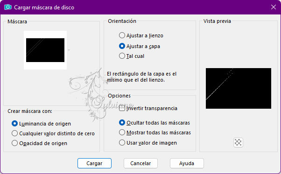This screenshot has width=281, height=174.
Task: Click the 'Opciones' group label
Action: click(119, 96)
